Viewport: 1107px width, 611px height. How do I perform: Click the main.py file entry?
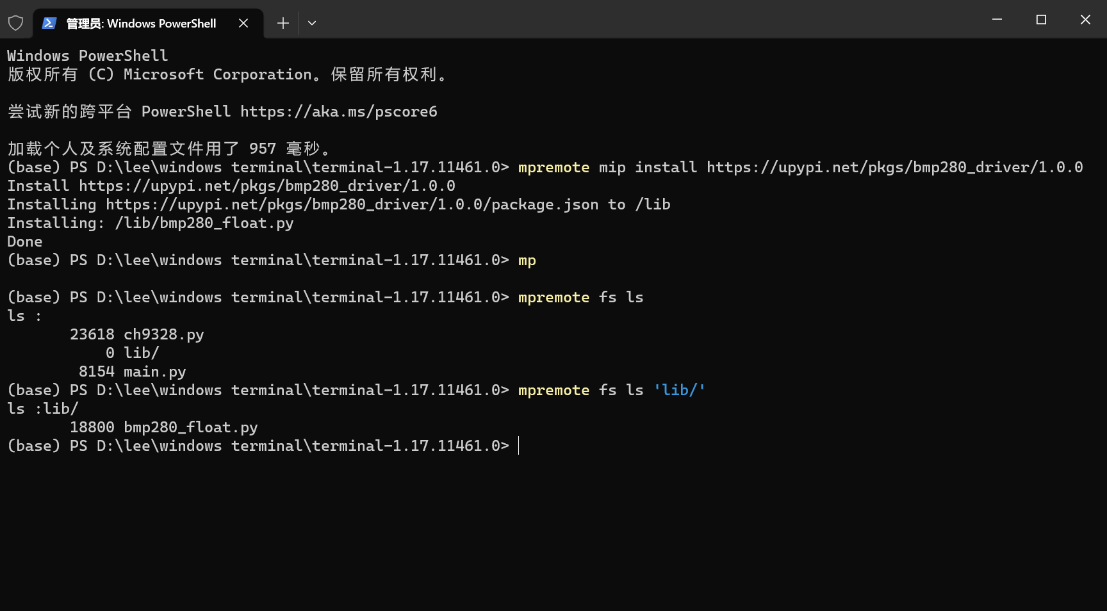click(133, 371)
